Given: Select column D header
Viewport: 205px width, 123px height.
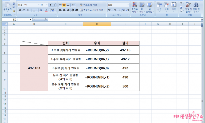Looking at the screenshot, I should pos(97,24).
